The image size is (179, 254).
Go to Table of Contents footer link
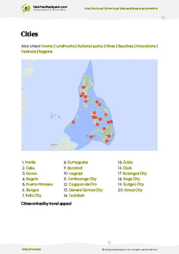pos(32,249)
